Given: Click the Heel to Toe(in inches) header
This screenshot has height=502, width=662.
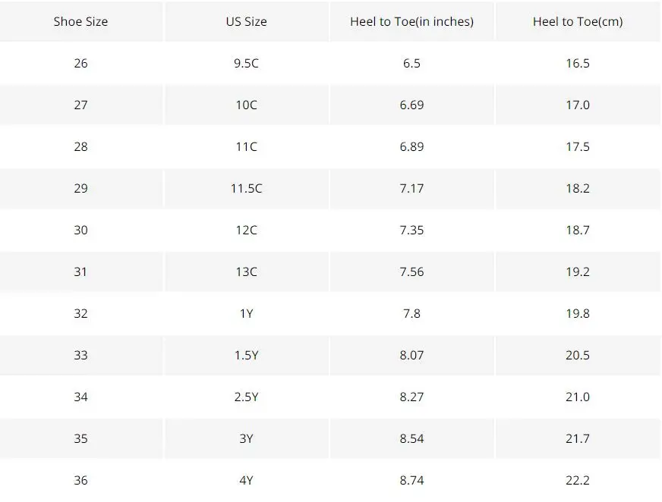Looking at the screenshot, I should point(411,21).
